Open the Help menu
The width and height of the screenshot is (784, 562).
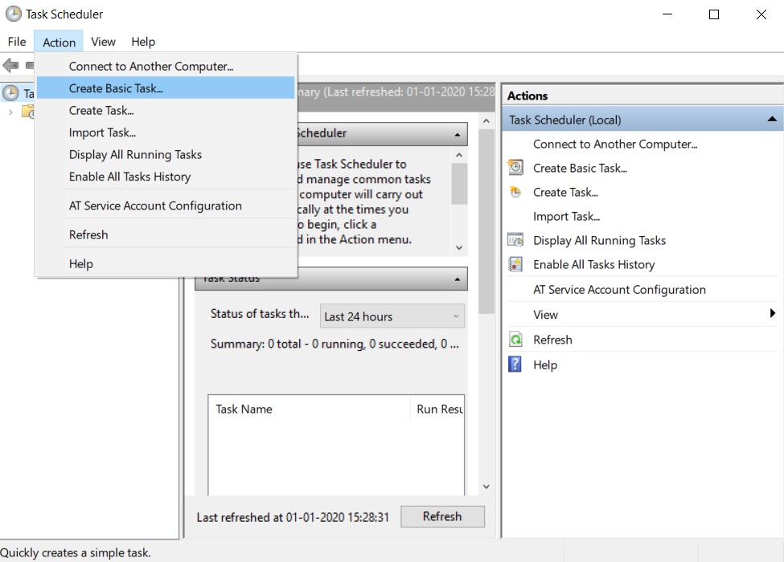143,42
